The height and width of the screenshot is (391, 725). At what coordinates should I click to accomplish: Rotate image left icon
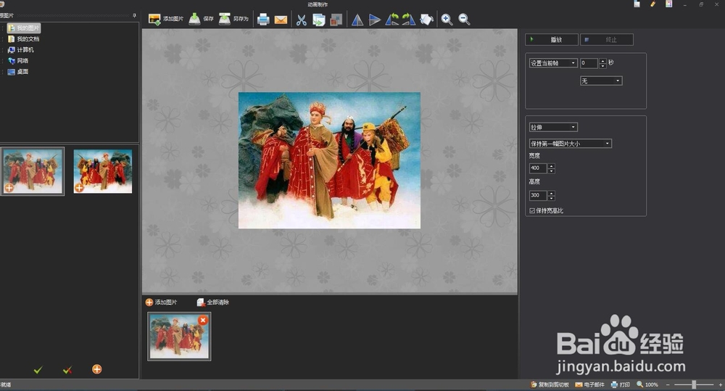[x=392, y=20]
